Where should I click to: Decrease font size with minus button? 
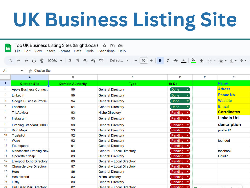(x=136, y=61)
